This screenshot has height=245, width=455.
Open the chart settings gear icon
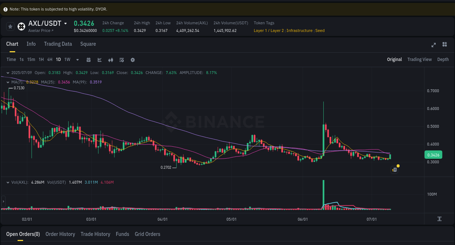tap(132, 60)
